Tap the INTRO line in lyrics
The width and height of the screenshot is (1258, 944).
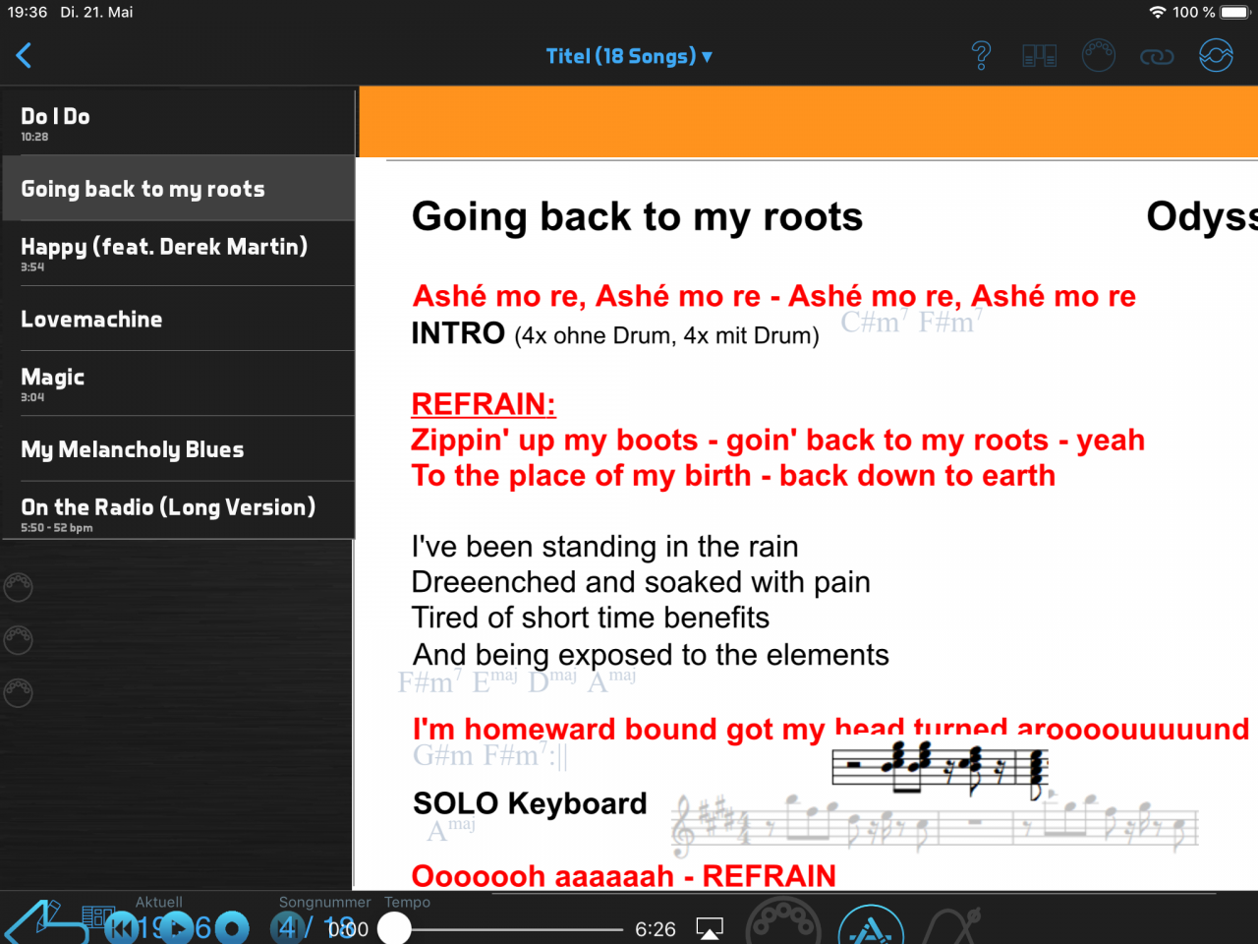click(x=615, y=334)
